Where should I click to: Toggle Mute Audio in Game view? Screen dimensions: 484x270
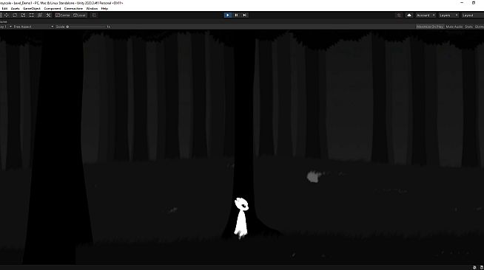coord(454,27)
